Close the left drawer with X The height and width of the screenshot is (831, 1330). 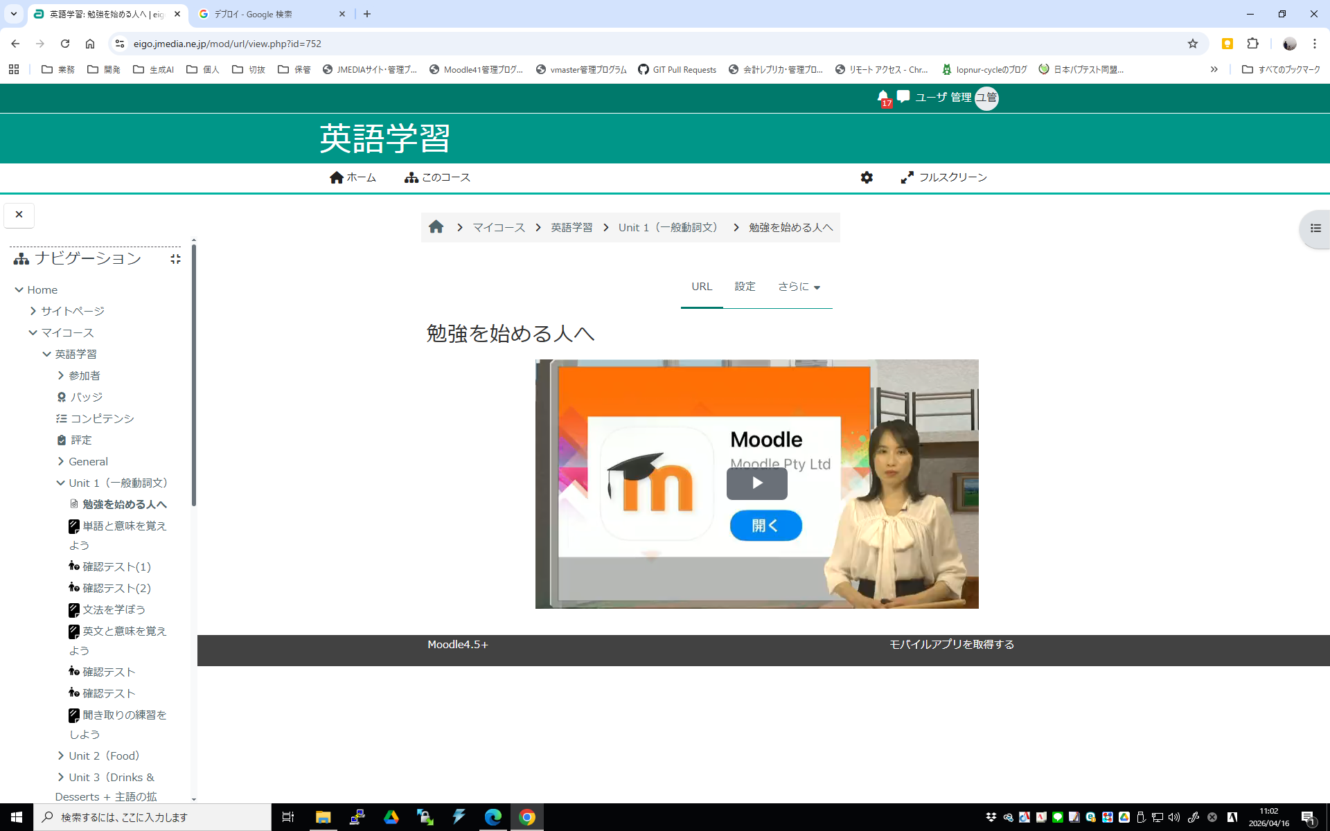(x=19, y=215)
